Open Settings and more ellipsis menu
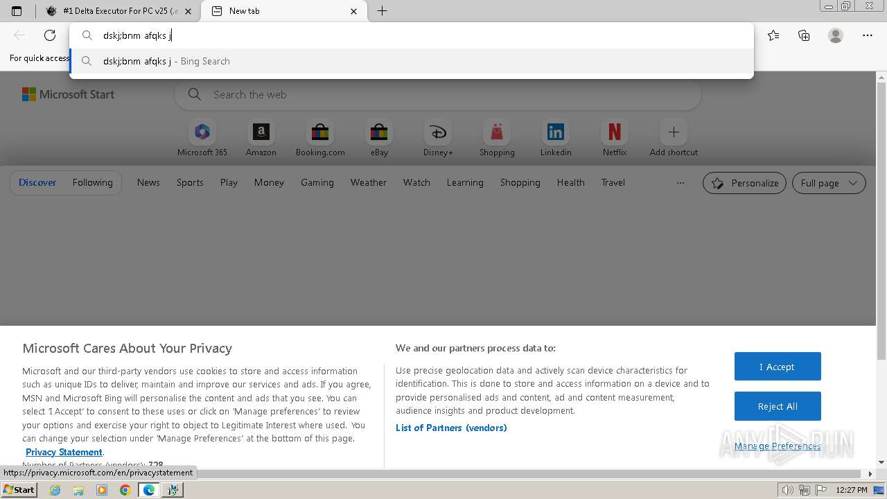The image size is (887, 499). [x=868, y=35]
